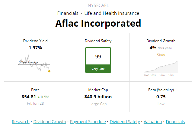
Task: Click the $54.81 price value
Action: [x=29, y=97]
